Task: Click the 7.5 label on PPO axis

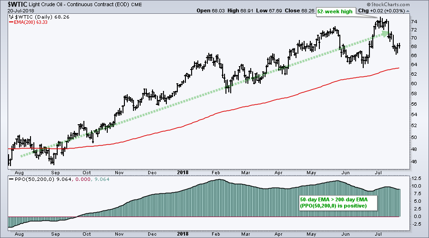Action: (x=417, y=194)
